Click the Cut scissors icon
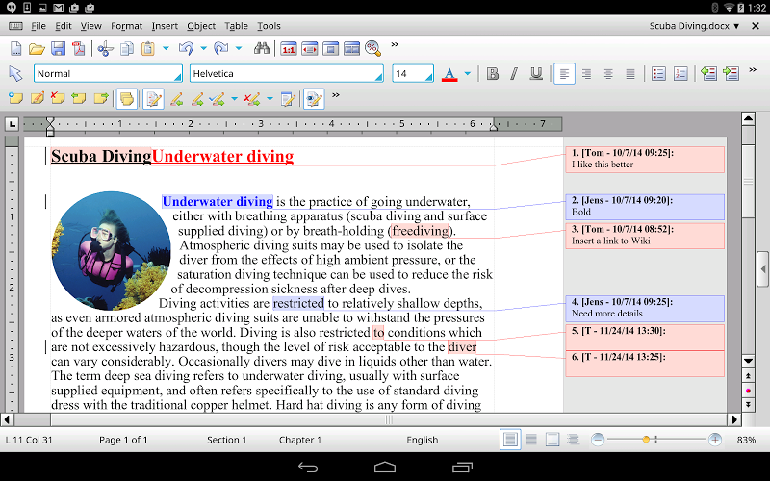Screen dimensions: 770x481 tap(106, 48)
